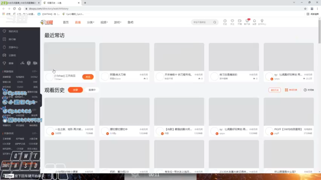Switch to 房间列表 grid view
The image size is (321, 180).
pyautogui.click(x=291, y=90)
